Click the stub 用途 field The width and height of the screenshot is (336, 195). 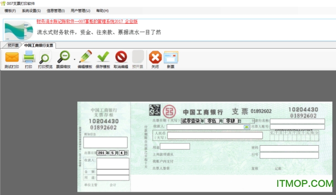coord(113,178)
